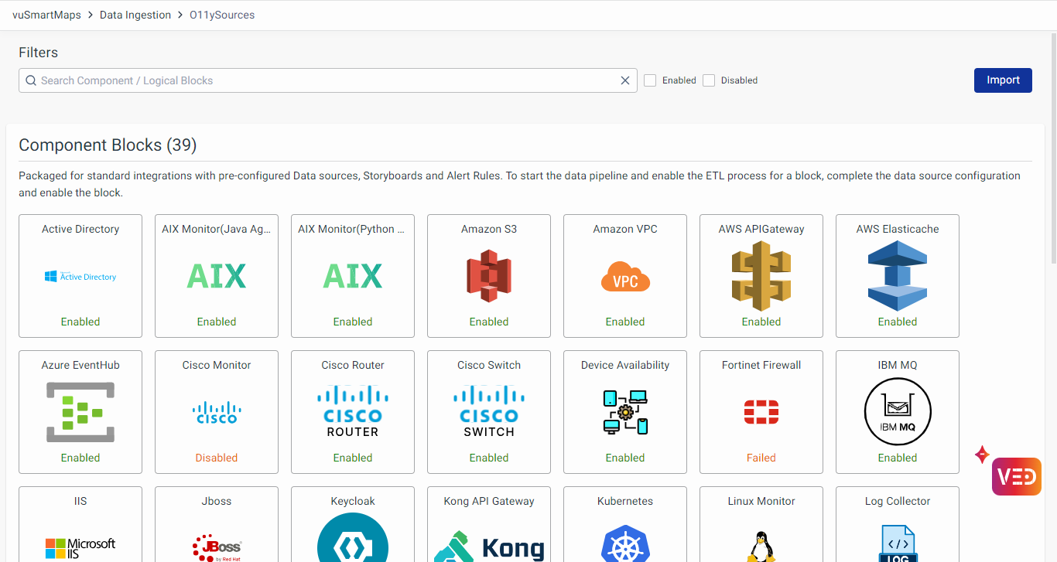Check the Enabled filter checkbox
The width and height of the screenshot is (1057, 562).
pos(650,80)
